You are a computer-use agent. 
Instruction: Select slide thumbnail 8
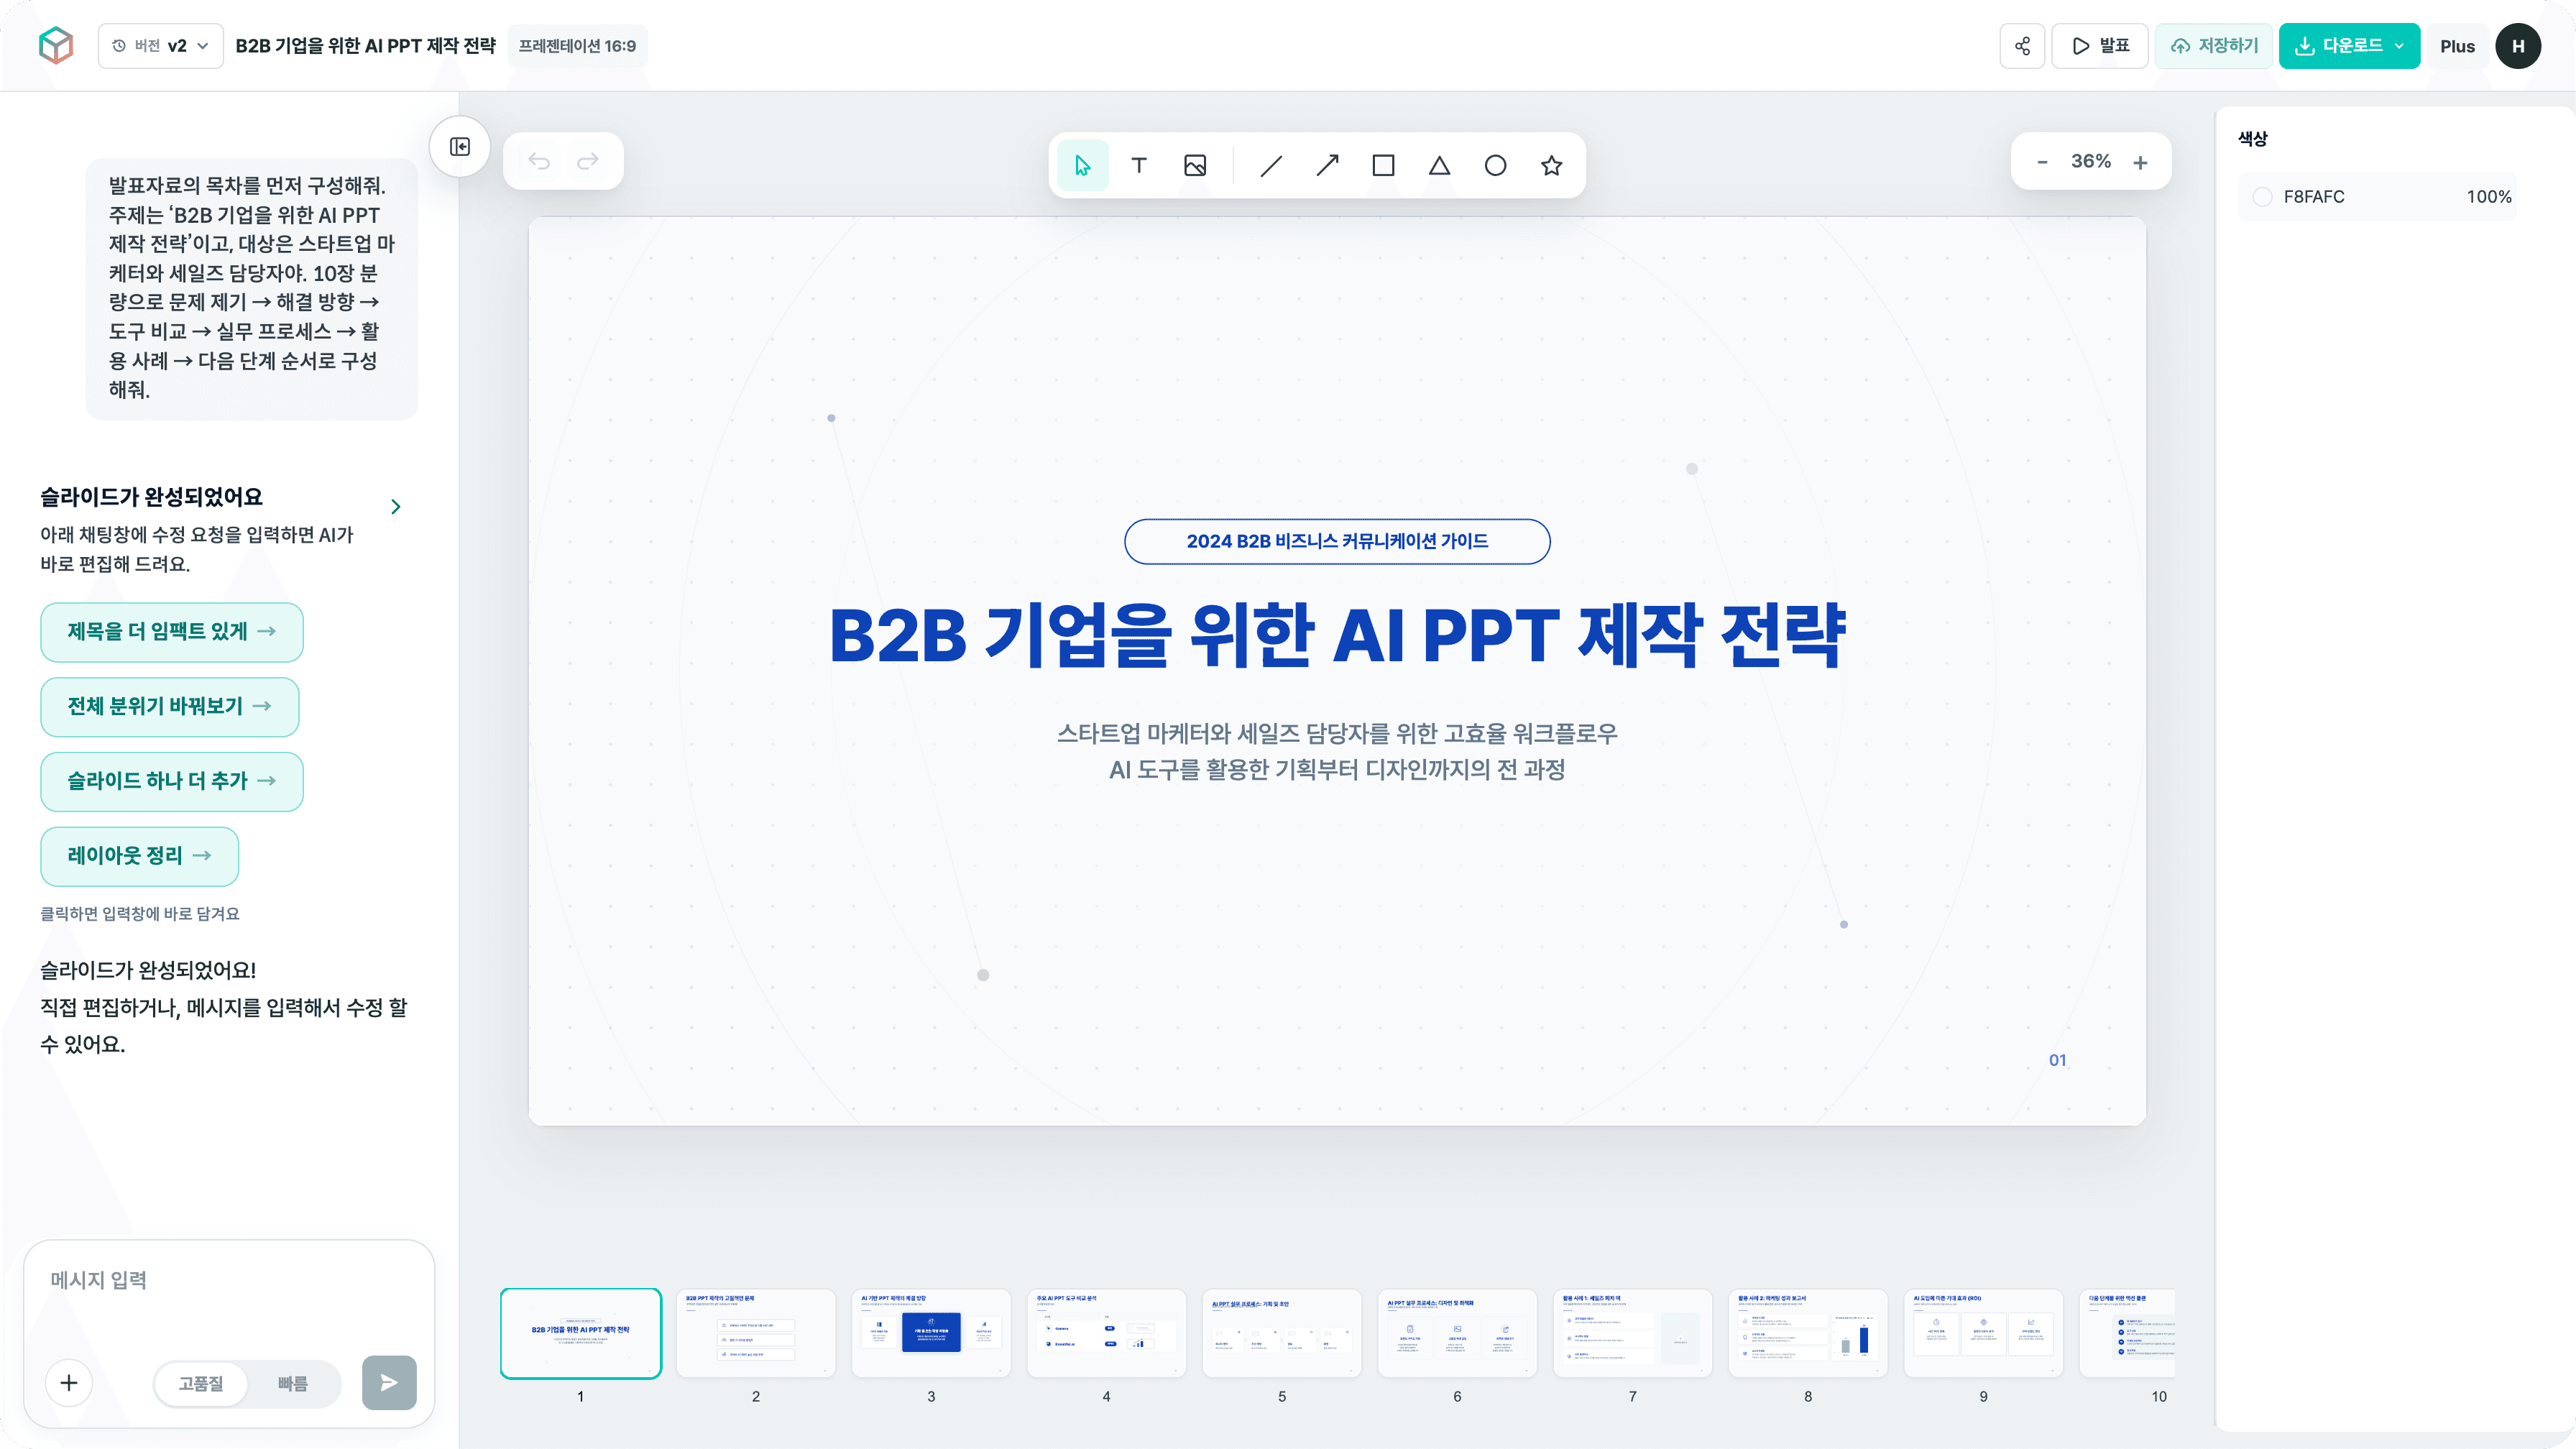point(1808,1334)
